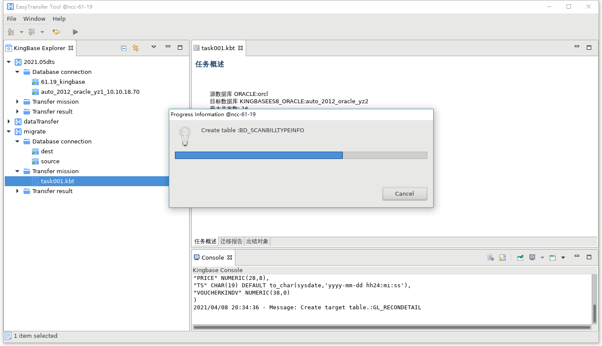Collapse Transfer mission under migrate

click(x=17, y=171)
